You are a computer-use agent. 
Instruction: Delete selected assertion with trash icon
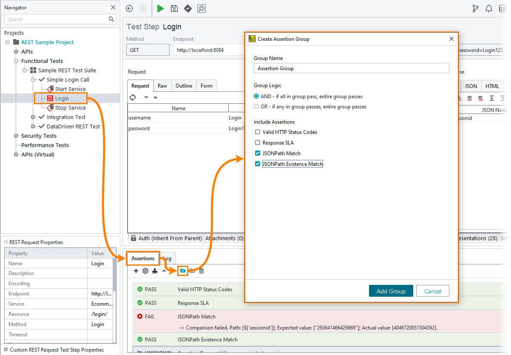[201, 270]
